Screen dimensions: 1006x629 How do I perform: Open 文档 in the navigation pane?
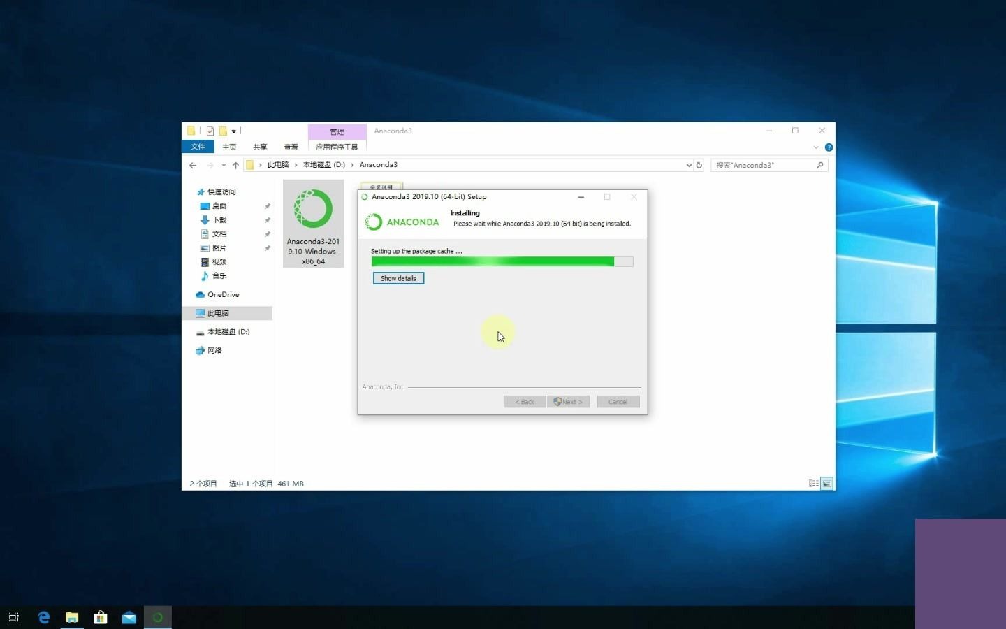[219, 234]
